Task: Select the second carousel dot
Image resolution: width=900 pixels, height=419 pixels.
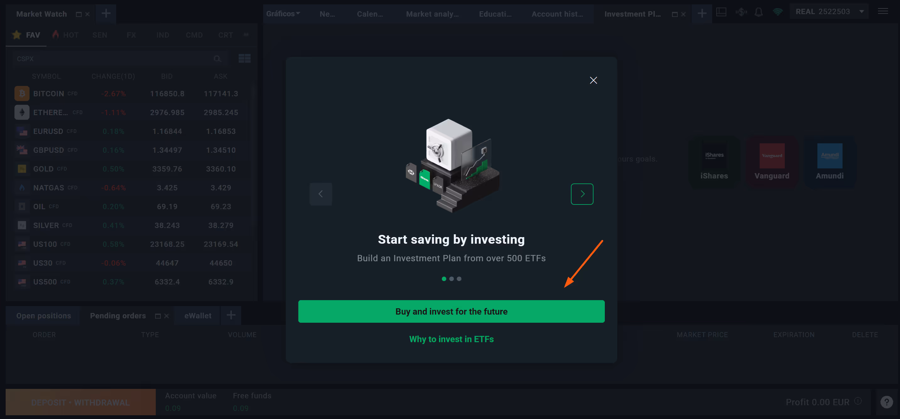Action: pos(451,279)
